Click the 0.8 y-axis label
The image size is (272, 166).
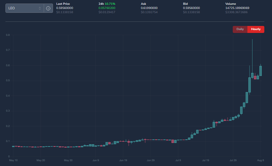8,35
